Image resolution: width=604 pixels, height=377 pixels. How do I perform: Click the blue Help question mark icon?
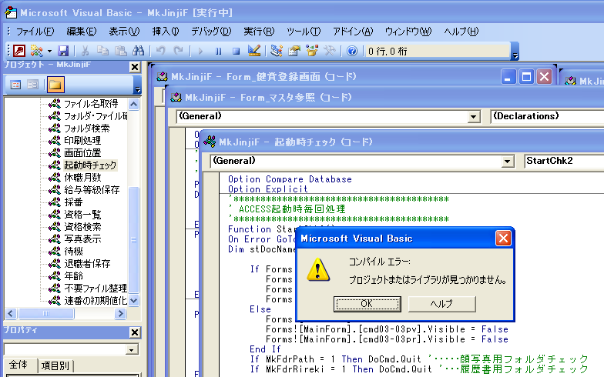click(352, 51)
